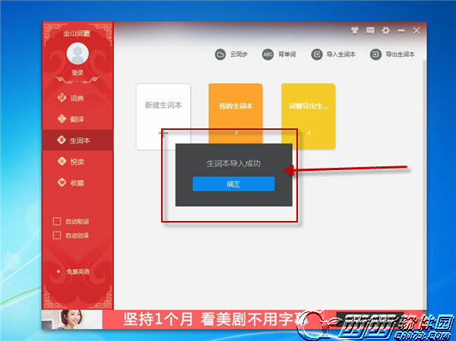Open settings gear icon
Image resolution: width=456 pixels, height=341 pixels.
coord(385,30)
